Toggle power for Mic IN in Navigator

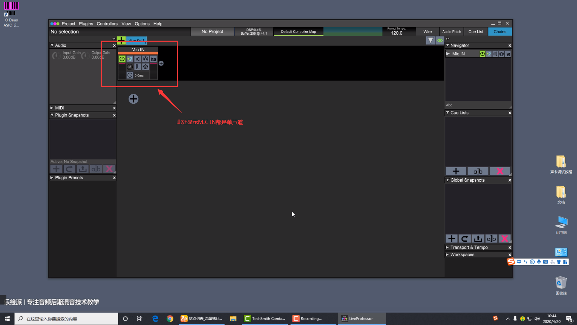click(482, 54)
